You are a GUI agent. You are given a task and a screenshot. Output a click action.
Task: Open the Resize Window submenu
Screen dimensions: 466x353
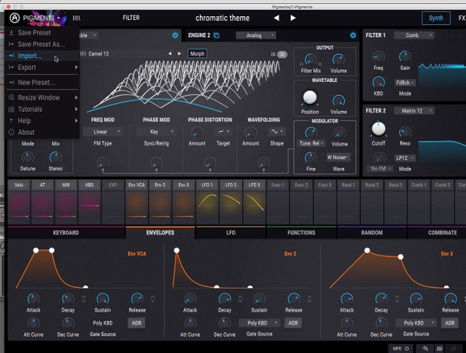coord(42,97)
